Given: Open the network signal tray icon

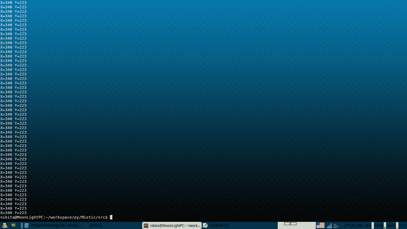Looking at the screenshot, I should pyautogui.click(x=329, y=226).
